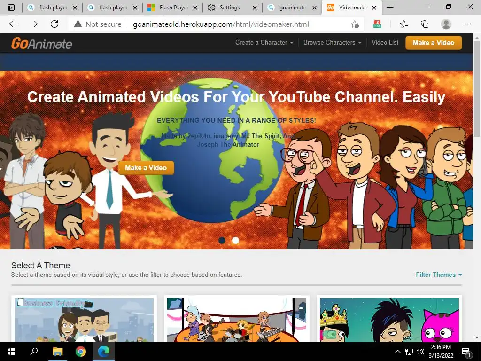Expand the Filter Themes dropdown
This screenshot has height=361, width=481.
tap(439, 275)
